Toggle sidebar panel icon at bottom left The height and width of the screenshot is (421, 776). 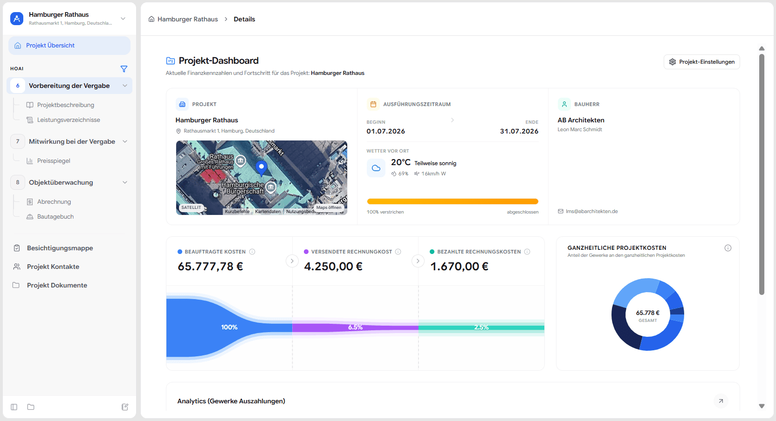coord(14,407)
